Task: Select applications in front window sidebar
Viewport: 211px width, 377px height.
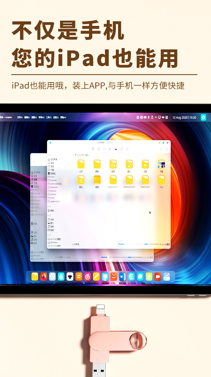Action: [54, 201]
